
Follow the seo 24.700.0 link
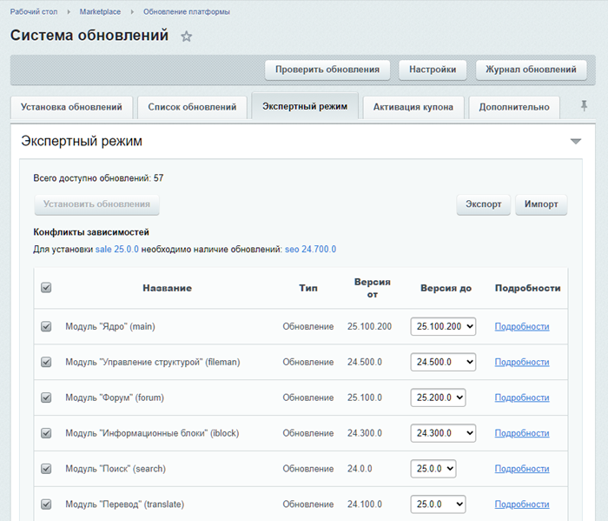311,250
